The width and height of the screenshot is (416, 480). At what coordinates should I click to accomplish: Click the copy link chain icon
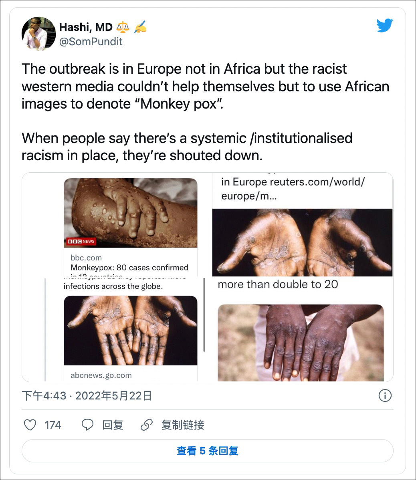[147, 425]
